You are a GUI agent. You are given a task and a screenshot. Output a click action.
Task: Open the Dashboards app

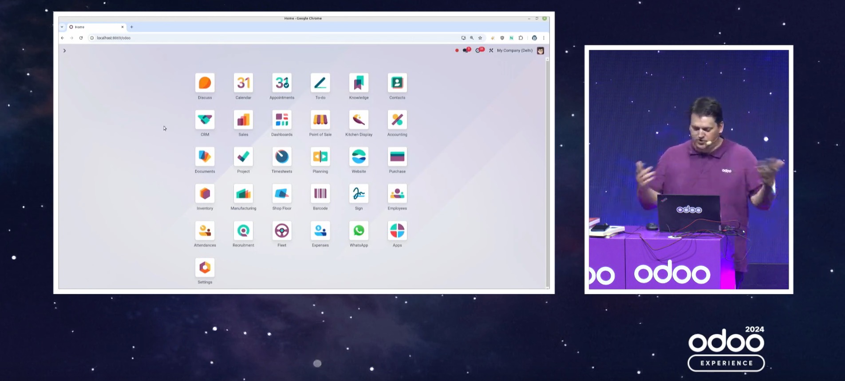(282, 120)
